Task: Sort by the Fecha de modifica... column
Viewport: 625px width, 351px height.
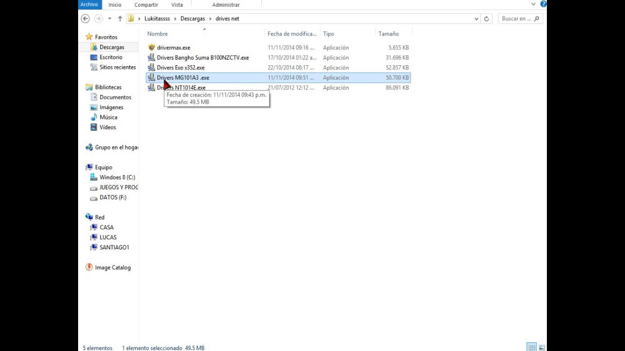Action: click(x=292, y=34)
